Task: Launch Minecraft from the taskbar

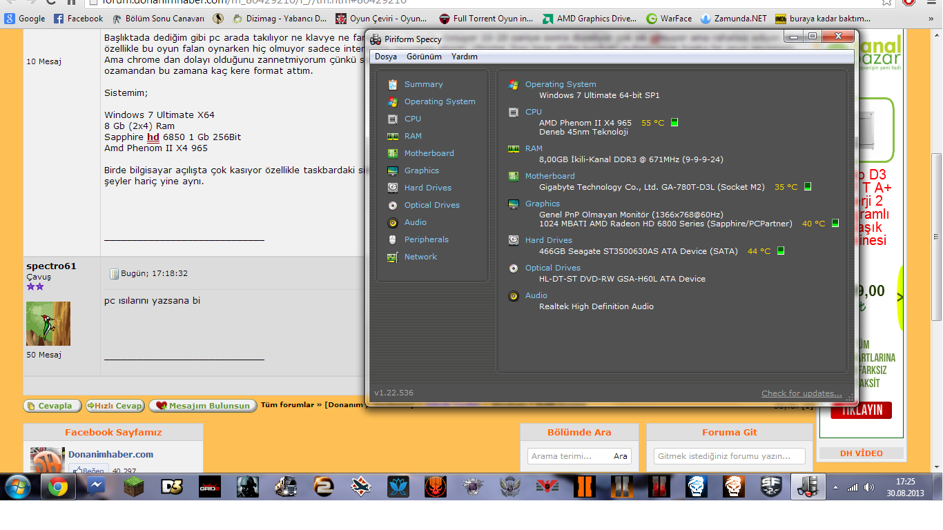Action: (x=134, y=487)
